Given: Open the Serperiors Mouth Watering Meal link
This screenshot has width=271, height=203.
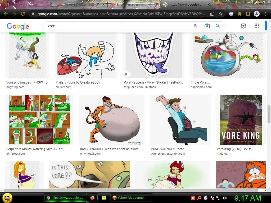Looking at the screenshot, I should [37, 149].
